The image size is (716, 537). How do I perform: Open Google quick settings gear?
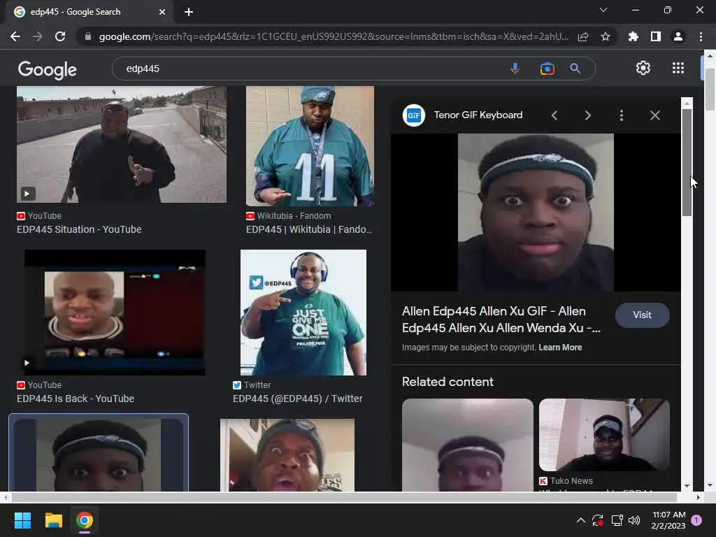click(x=643, y=68)
